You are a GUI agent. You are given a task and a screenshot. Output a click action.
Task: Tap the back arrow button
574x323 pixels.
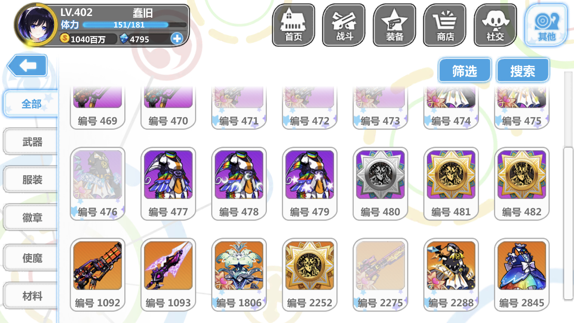pos(28,66)
